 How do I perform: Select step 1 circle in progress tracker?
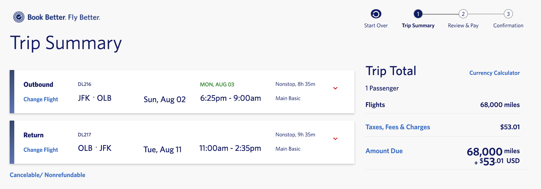(418, 14)
